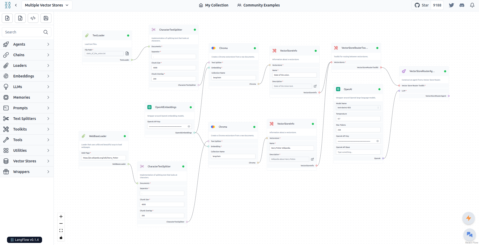Go back with the left arrow

(x=16, y=5)
